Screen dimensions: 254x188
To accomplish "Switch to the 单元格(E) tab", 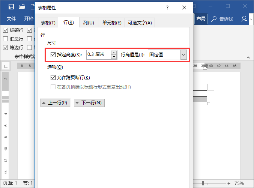I will pos(112,23).
